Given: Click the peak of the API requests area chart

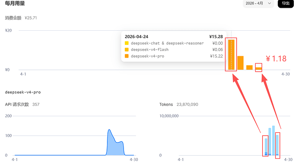Looking at the screenshot, I should pyautogui.click(x=109, y=130).
